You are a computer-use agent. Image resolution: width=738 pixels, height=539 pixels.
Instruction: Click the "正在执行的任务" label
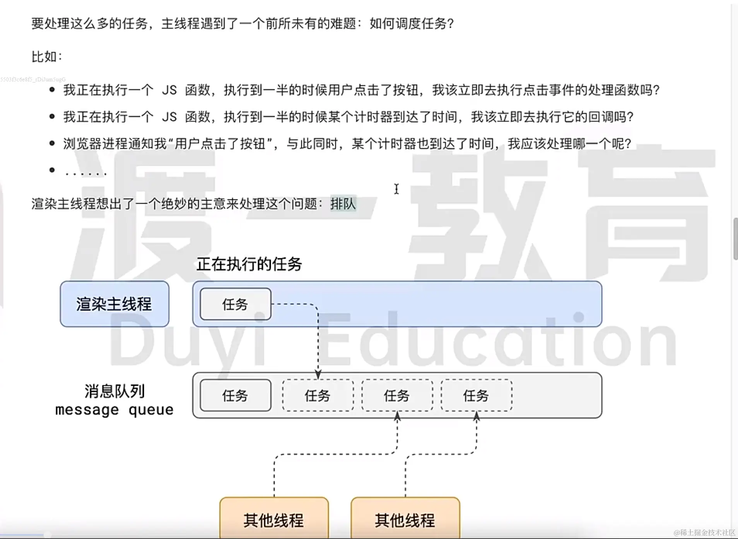(x=249, y=264)
